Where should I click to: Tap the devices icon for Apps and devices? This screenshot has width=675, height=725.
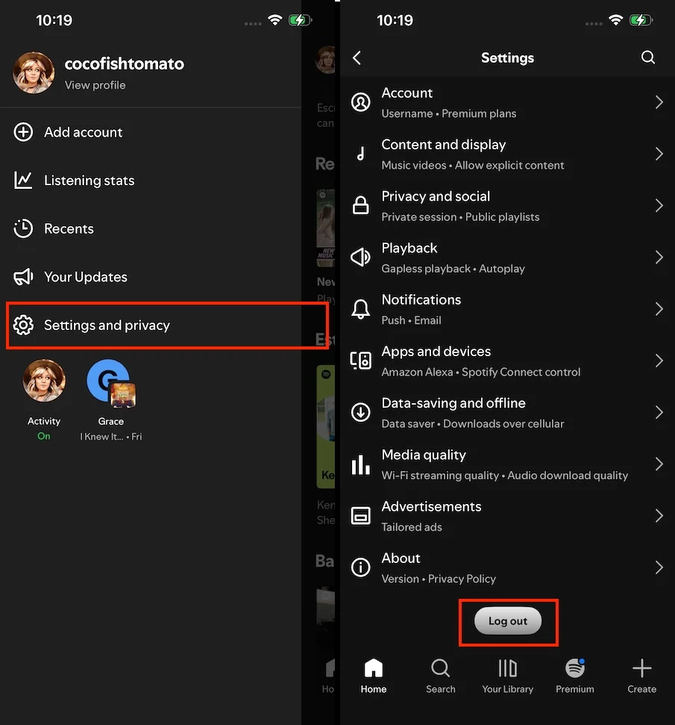(360, 361)
